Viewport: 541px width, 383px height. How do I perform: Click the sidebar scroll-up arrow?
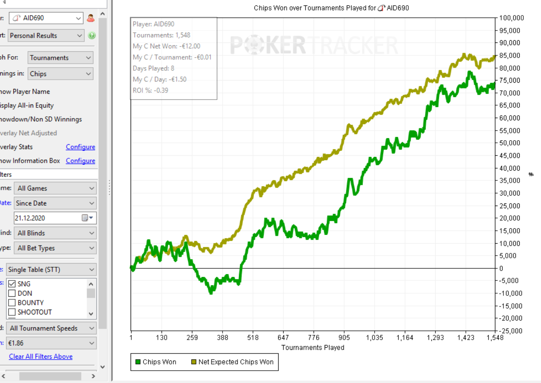pyautogui.click(x=103, y=14)
